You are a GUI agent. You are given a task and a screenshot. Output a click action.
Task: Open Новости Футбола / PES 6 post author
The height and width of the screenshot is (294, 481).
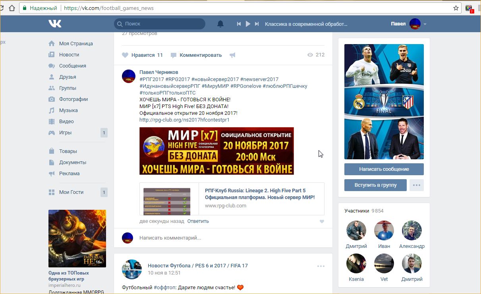tap(198, 266)
